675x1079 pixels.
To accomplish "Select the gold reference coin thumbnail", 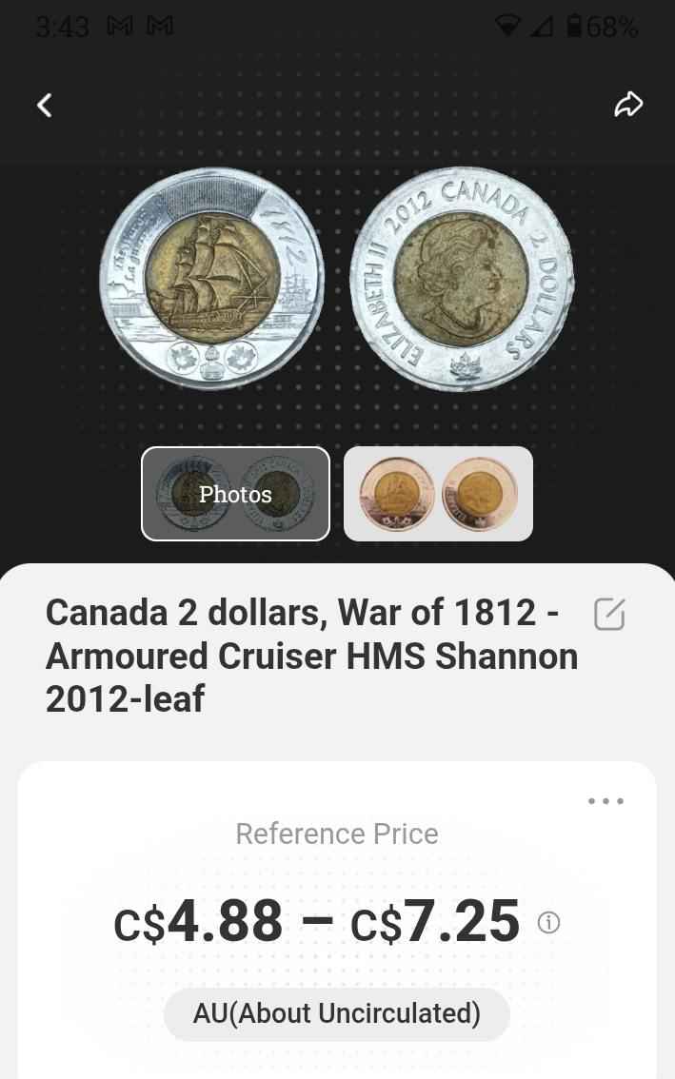I will coord(438,494).
